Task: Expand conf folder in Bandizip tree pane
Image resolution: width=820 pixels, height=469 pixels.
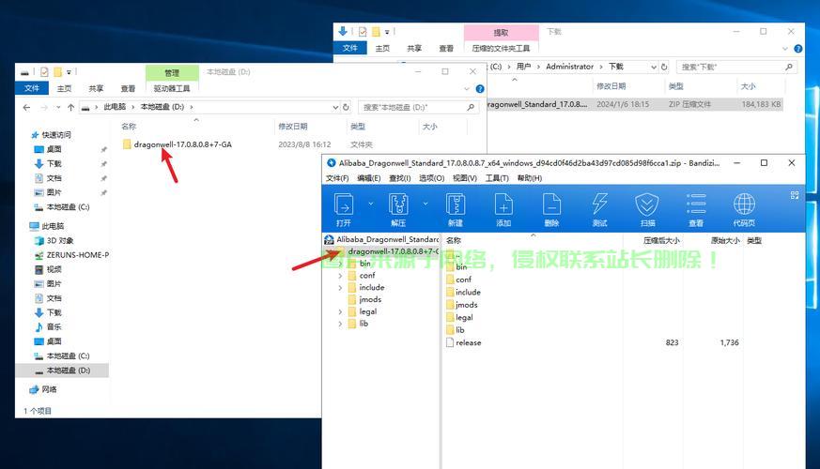Action: tap(340, 276)
